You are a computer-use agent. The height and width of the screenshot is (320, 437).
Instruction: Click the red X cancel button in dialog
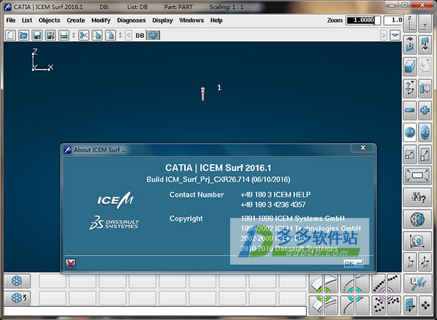(x=71, y=264)
